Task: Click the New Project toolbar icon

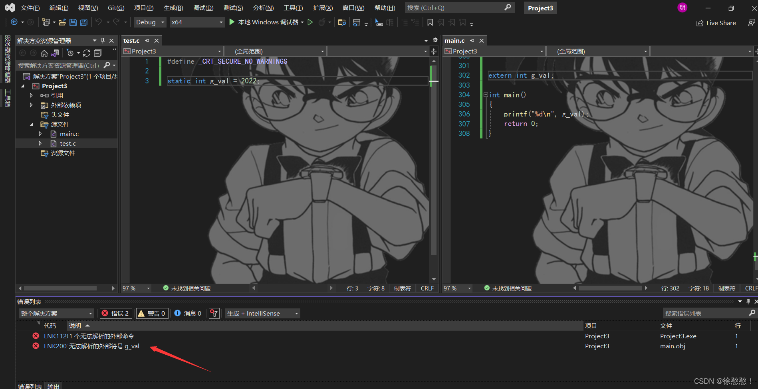Action: point(46,22)
